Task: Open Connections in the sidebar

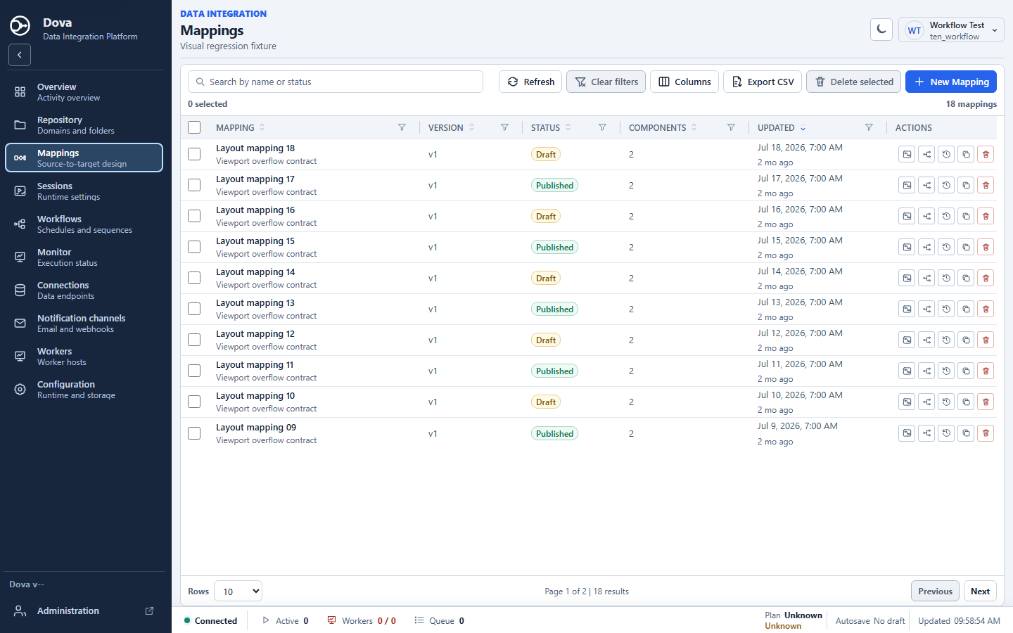Action: (84, 290)
